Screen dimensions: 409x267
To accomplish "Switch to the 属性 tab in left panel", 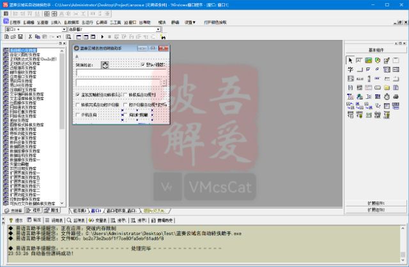I will [51, 210].
